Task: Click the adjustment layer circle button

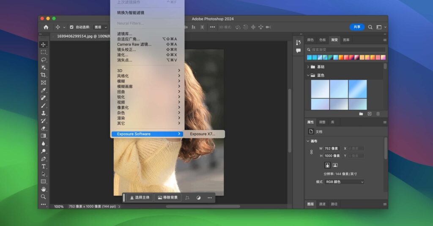Action: (198, 198)
